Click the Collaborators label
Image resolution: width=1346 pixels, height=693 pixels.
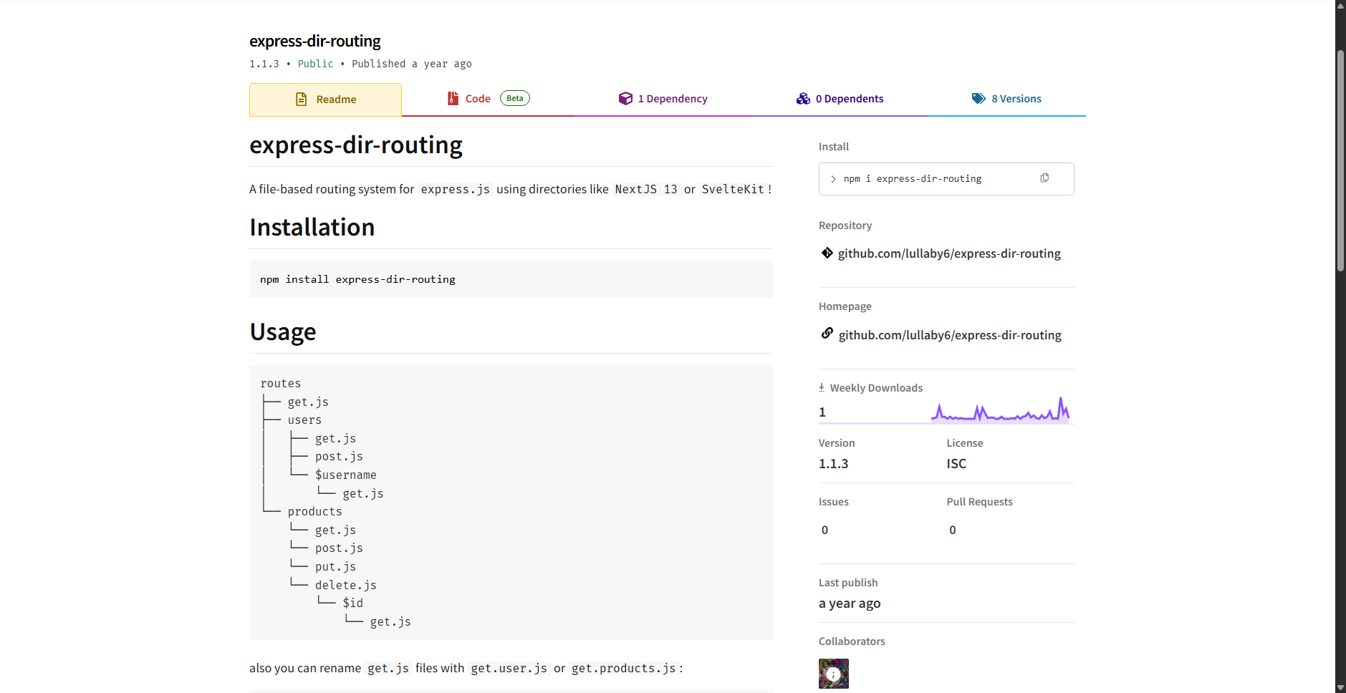852,641
